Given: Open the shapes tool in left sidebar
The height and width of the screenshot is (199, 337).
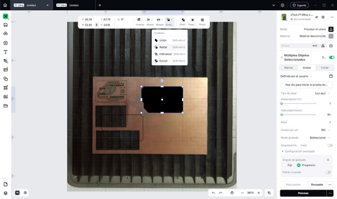Looking at the screenshot, I should pyautogui.click(x=6, y=79).
